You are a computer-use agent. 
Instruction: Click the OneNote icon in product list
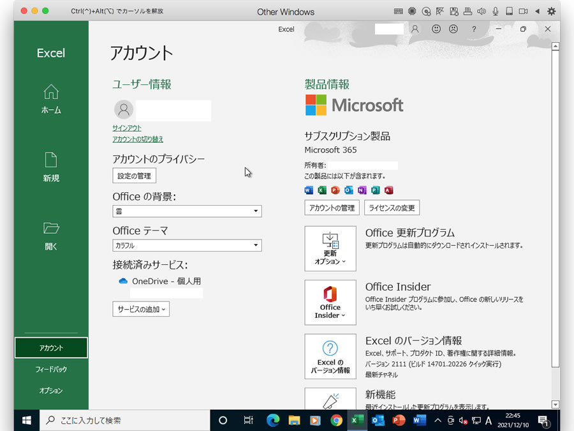click(x=362, y=190)
